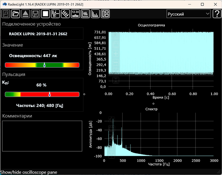222x175 pixels.
Task: Toggle the 12.34 numeric value pane
Action: coord(75,14)
